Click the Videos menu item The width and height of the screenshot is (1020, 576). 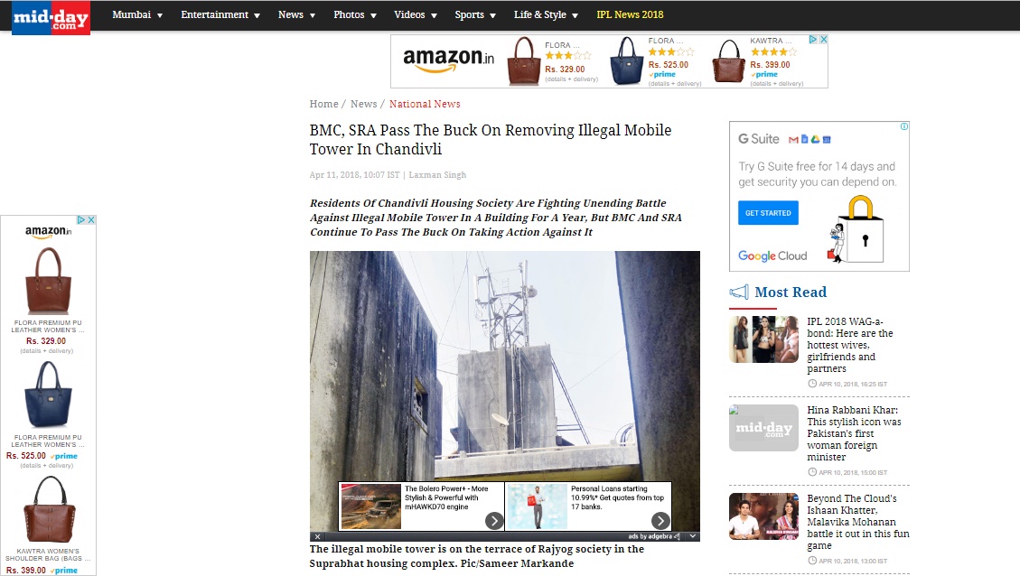click(x=415, y=14)
